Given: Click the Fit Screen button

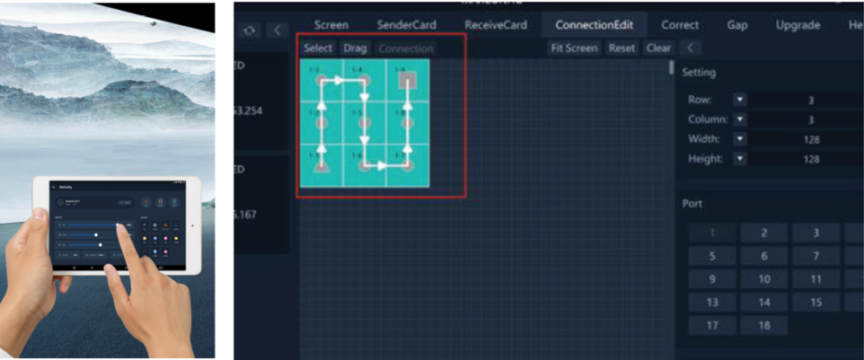Looking at the screenshot, I should pos(574,48).
